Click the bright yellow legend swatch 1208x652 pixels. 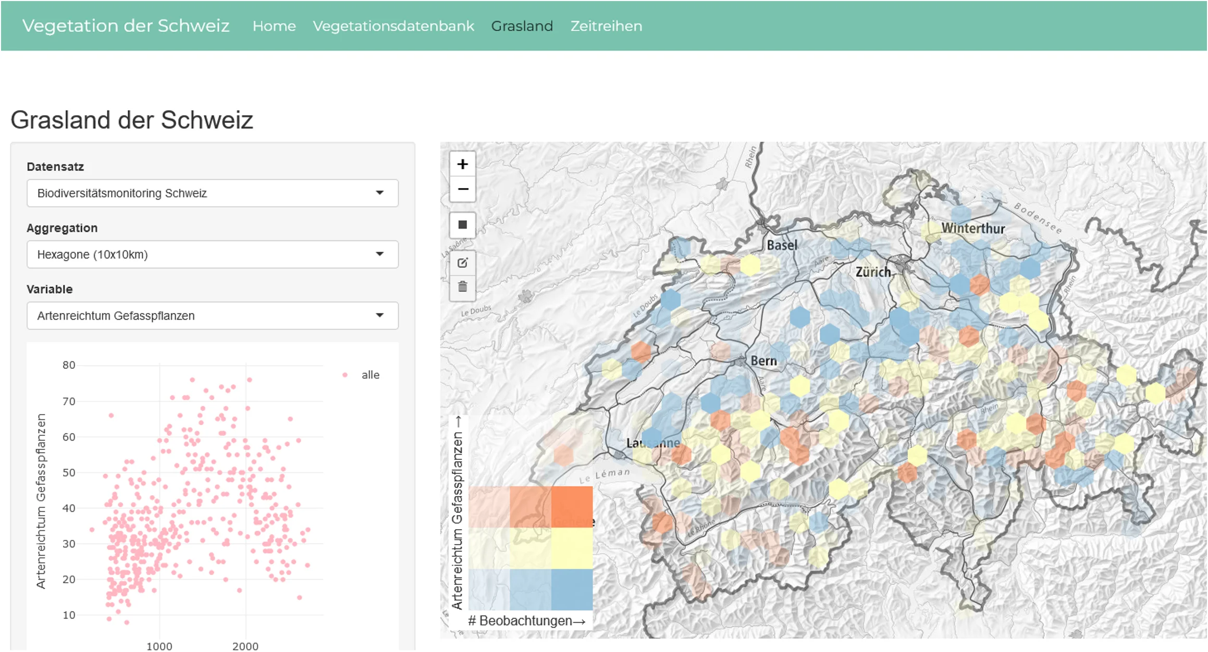pos(572,548)
